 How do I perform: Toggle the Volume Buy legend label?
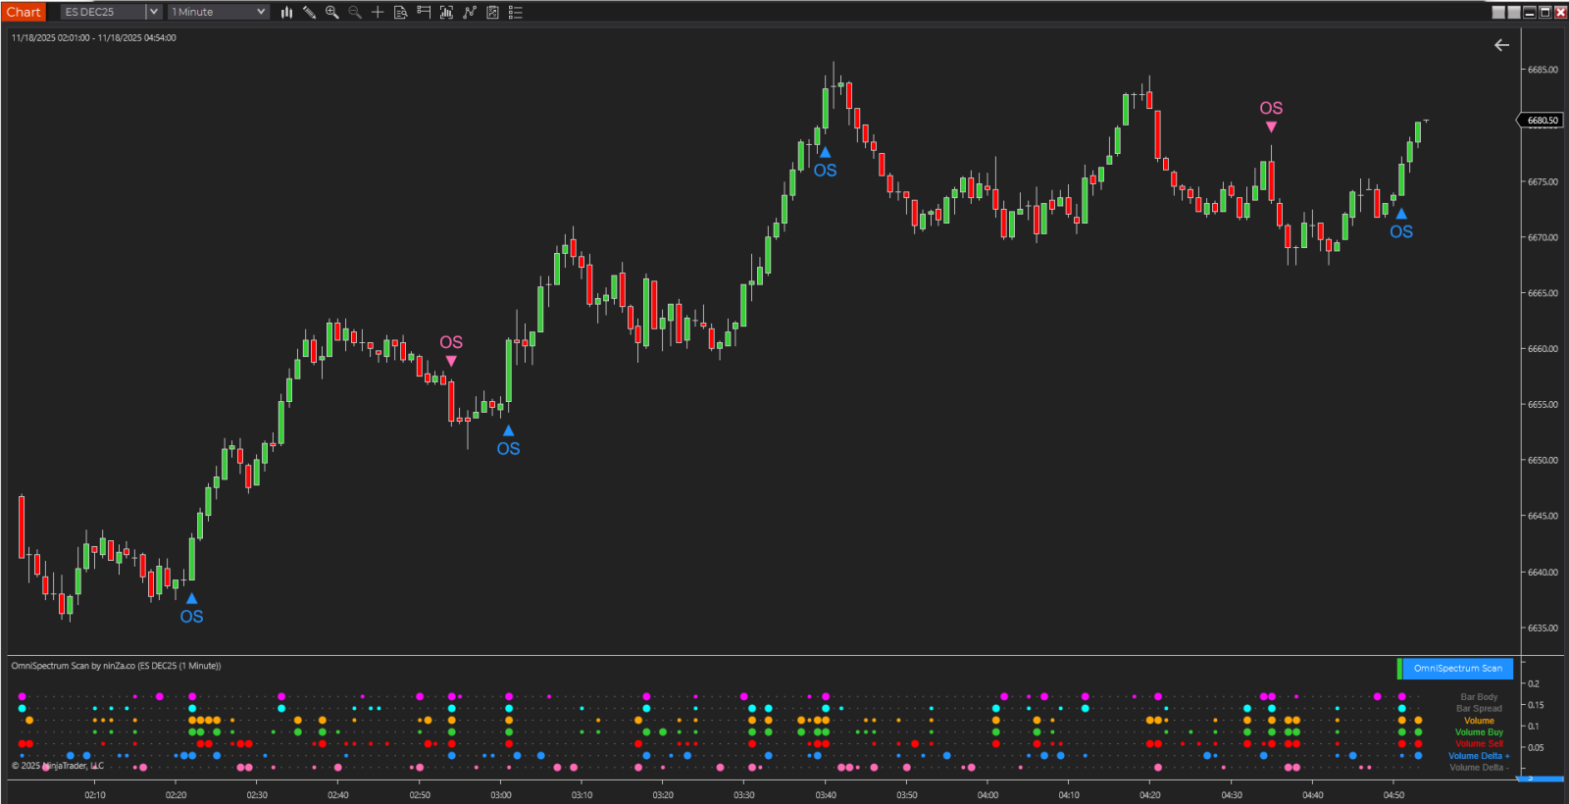click(x=1478, y=732)
